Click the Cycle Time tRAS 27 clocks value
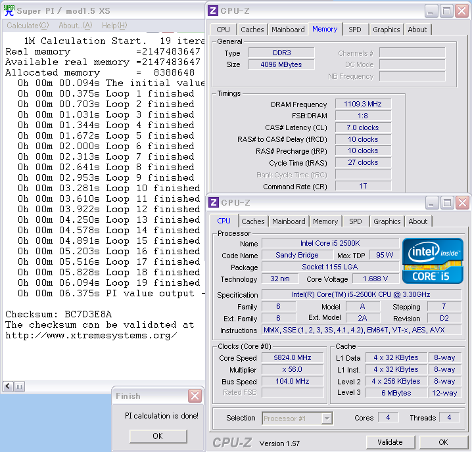This screenshot has width=472, height=452. click(x=363, y=162)
